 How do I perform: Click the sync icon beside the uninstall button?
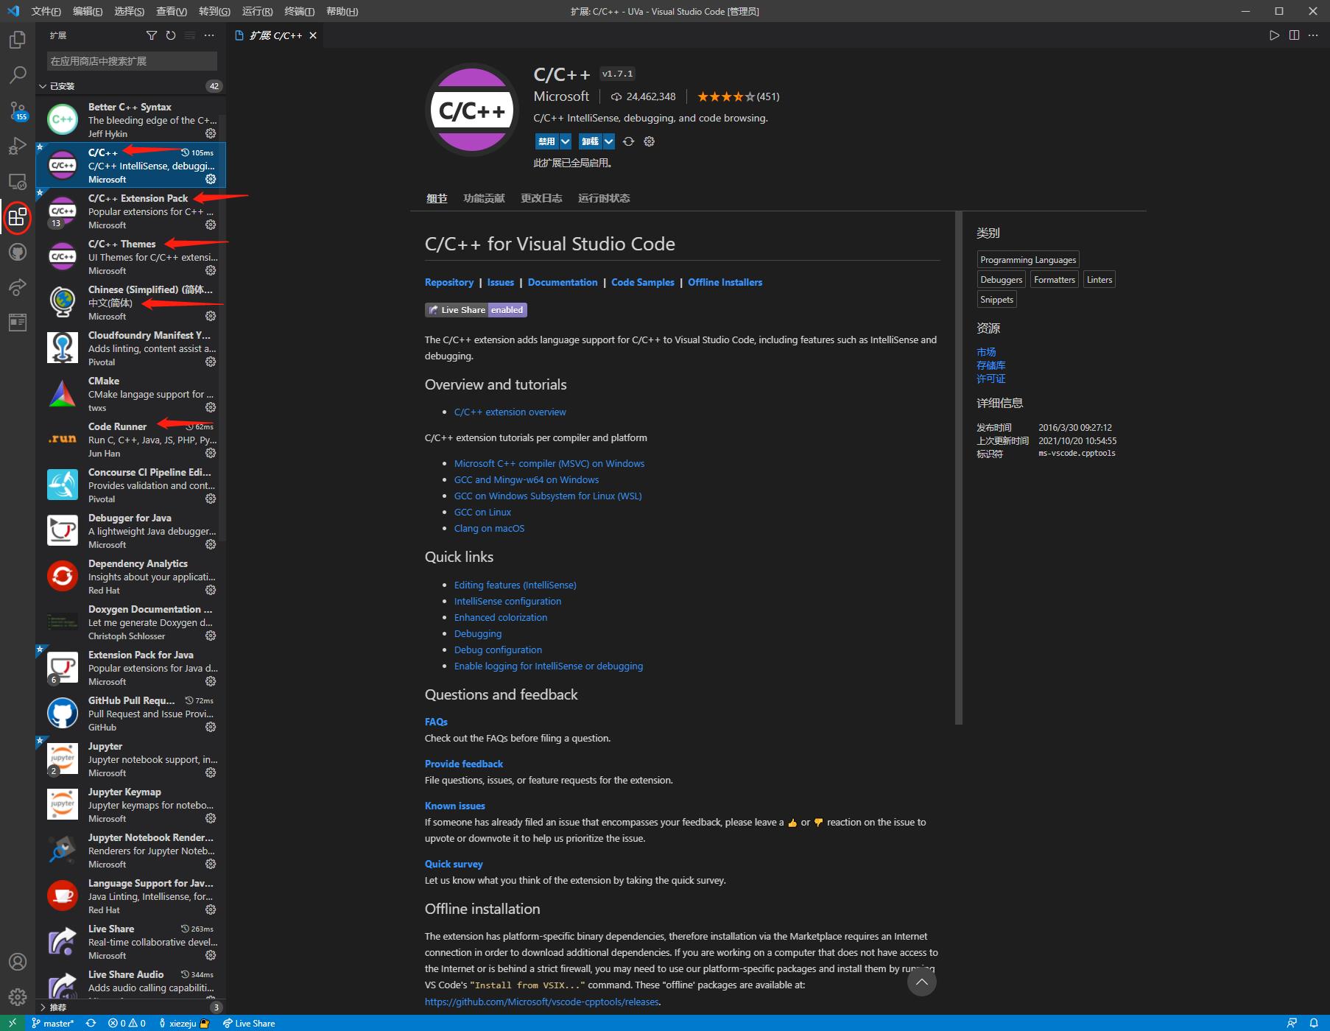point(628,141)
